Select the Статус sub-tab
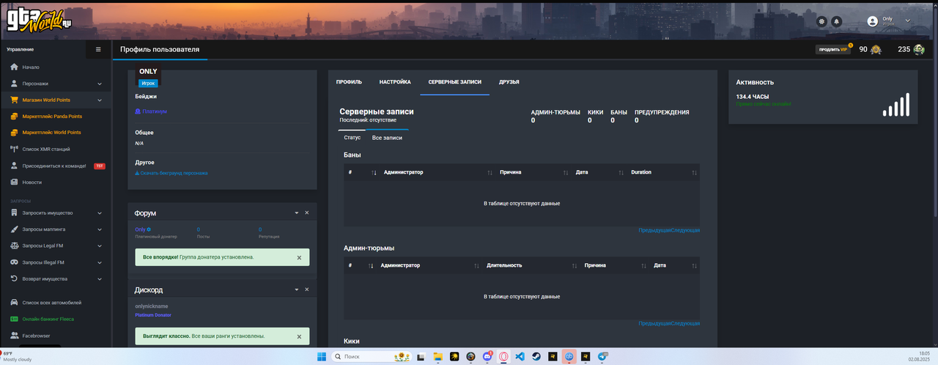This screenshot has width=938, height=365. (352, 137)
